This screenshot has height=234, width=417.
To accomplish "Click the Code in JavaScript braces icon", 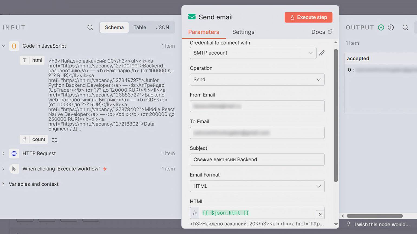I will coord(14,46).
